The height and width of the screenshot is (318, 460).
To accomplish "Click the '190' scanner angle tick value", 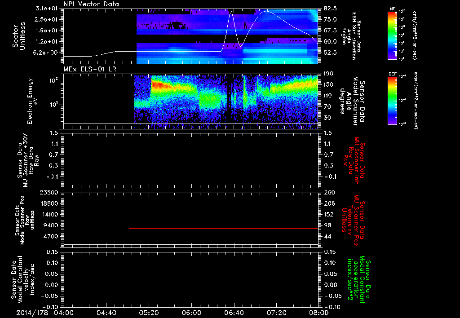I will (329, 73).
